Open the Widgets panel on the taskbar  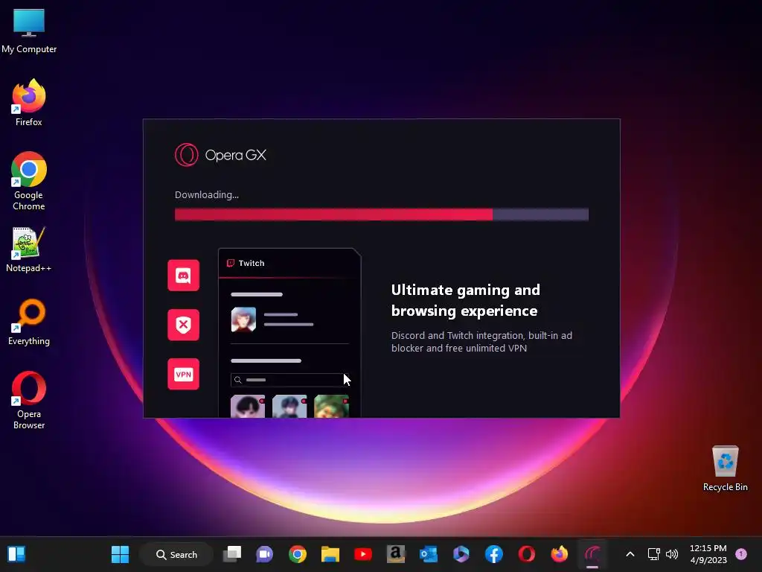pyautogui.click(x=16, y=554)
